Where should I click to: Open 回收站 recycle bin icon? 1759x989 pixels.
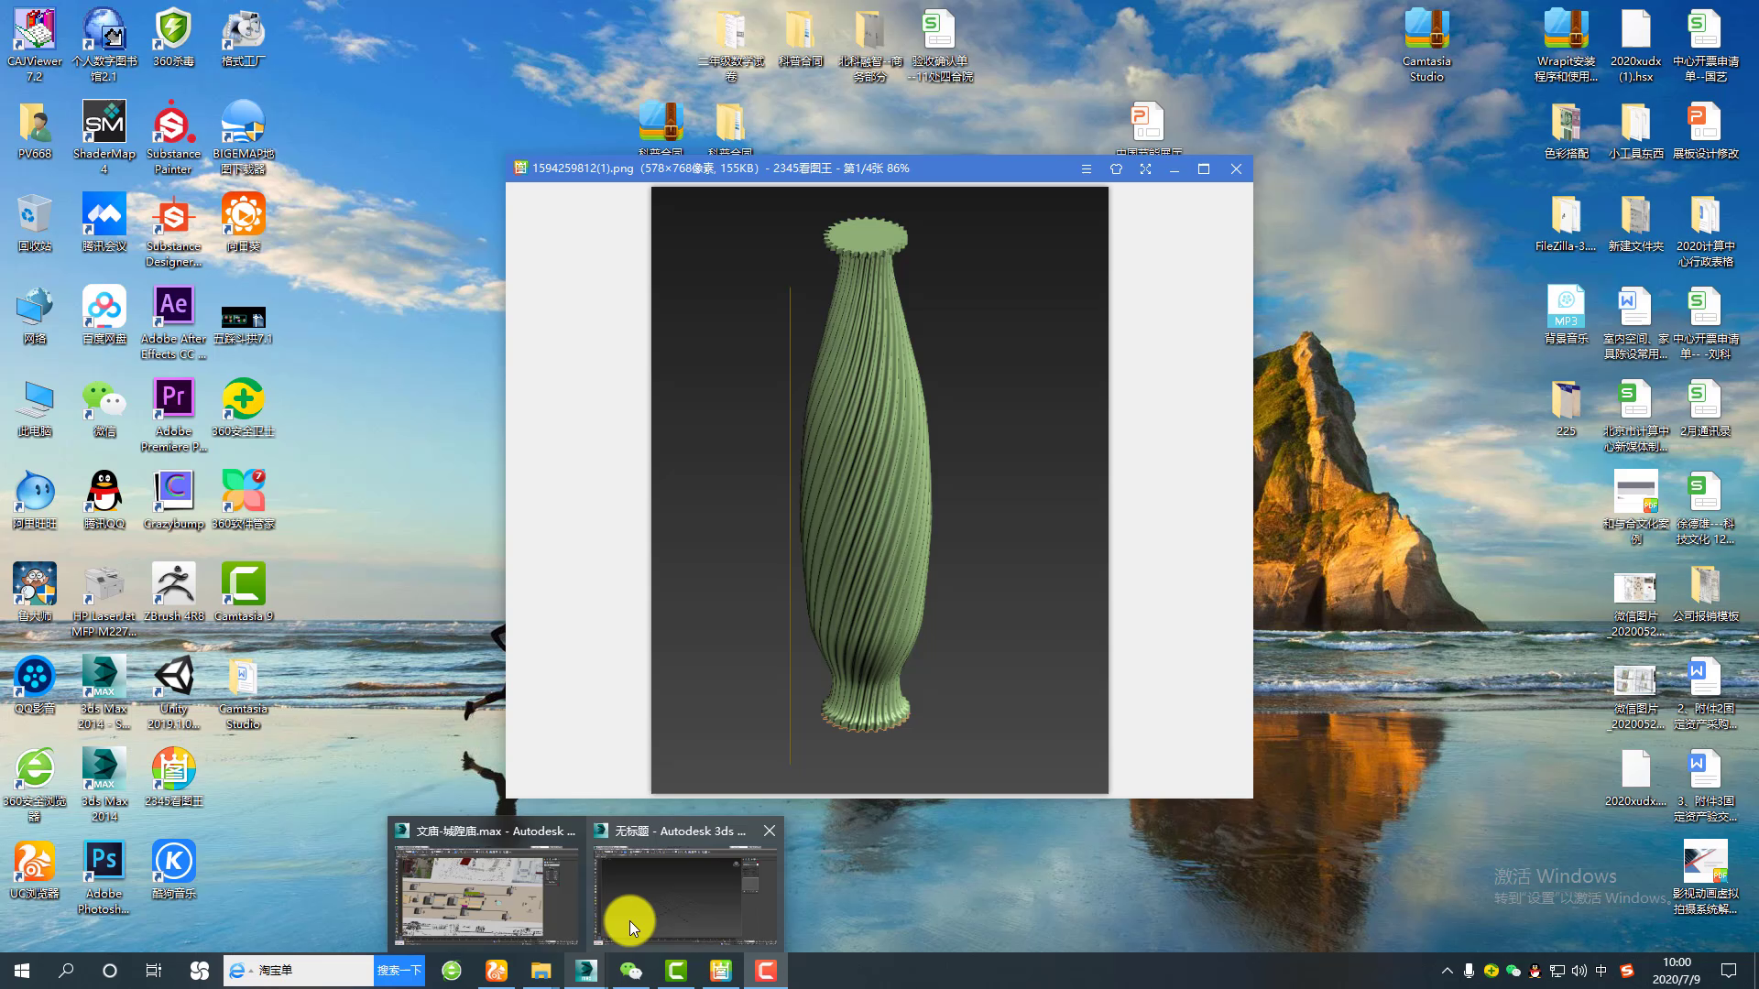click(x=34, y=222)
